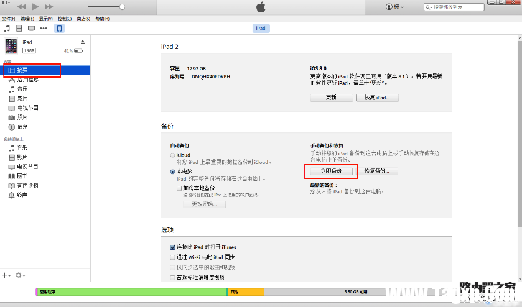Viewport: 522px width, 307px height.
Task: Uncheck 连接此 iPad 时打开 iTunes
Action: [x=172, y=247]
